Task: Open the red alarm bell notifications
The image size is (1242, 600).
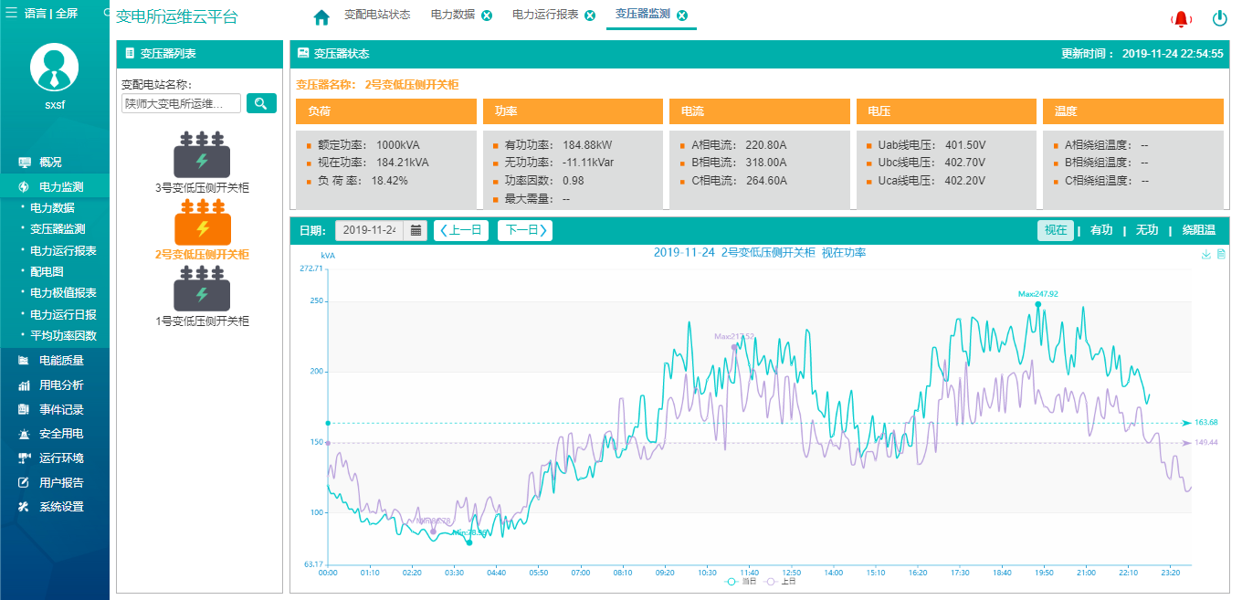Action: [1182, 19]
